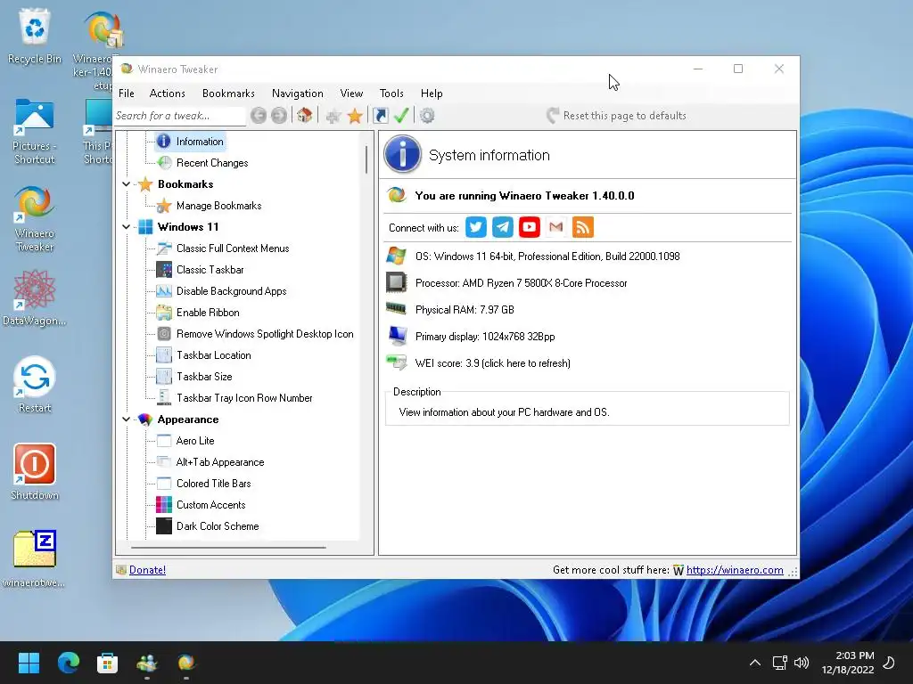
Task: Open the Help menu
Action: 432,93
